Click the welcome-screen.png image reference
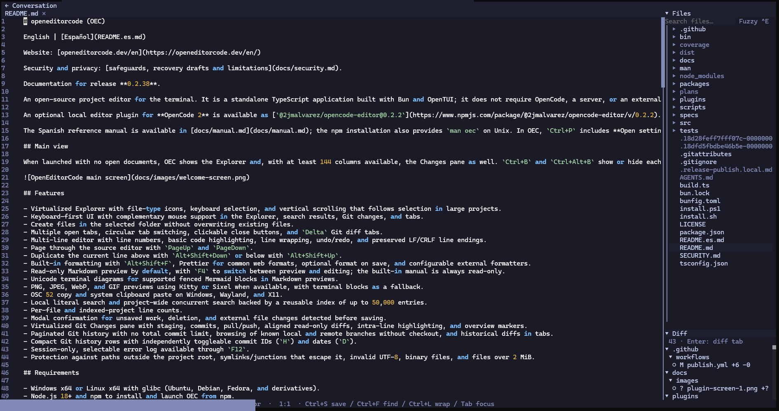The width and height of the screenshot is (779, 411). click(x=136, y=178)
